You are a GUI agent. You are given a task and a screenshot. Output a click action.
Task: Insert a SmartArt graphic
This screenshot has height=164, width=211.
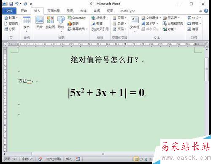click(77, 18)
